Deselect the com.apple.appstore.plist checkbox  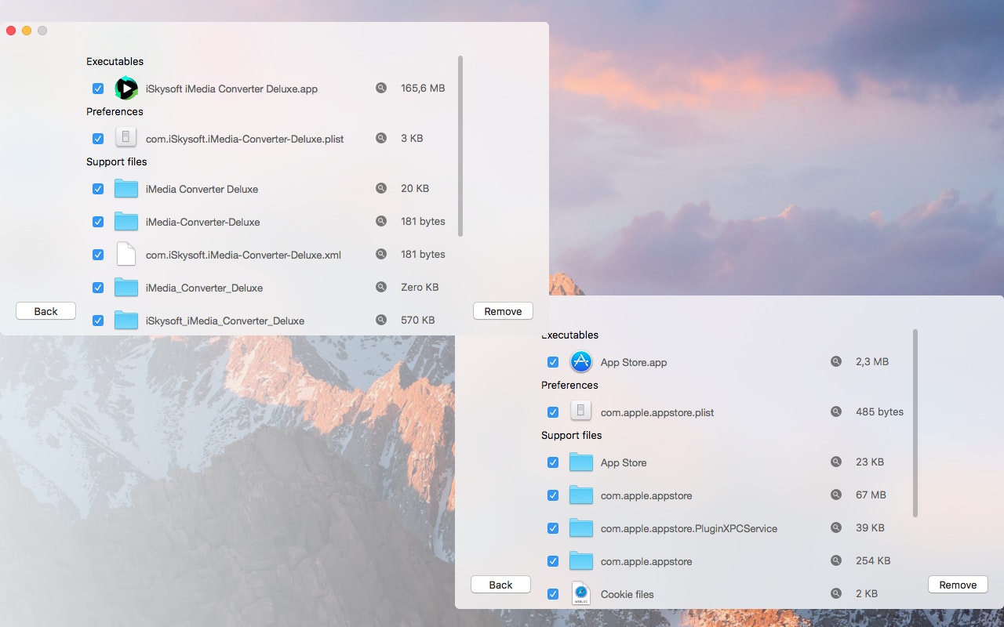[553, 411]
